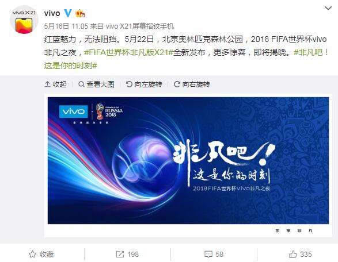Click the FIFA World Cup promo poster image
This screenshot has height=262, width=338.
(188, 160)
